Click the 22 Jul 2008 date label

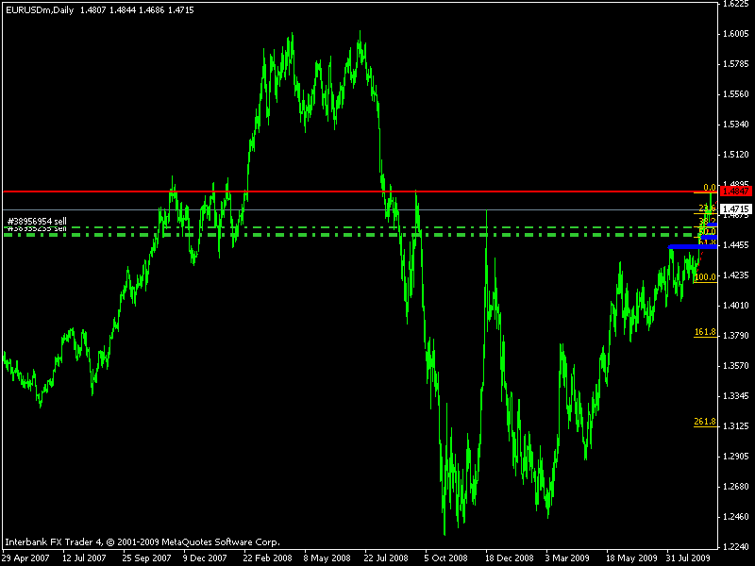tap(385, 558)
